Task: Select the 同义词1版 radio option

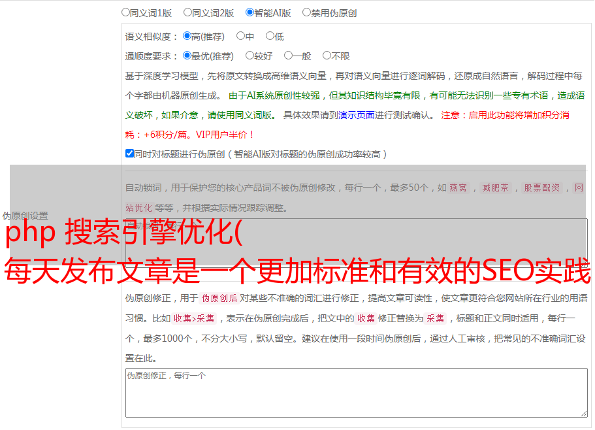Action: tap(125, 12)
